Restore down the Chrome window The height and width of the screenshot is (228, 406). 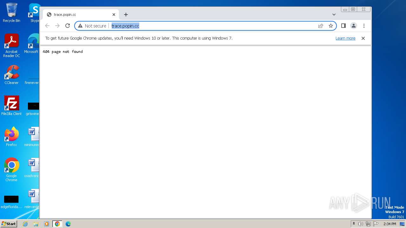[353, 9]
